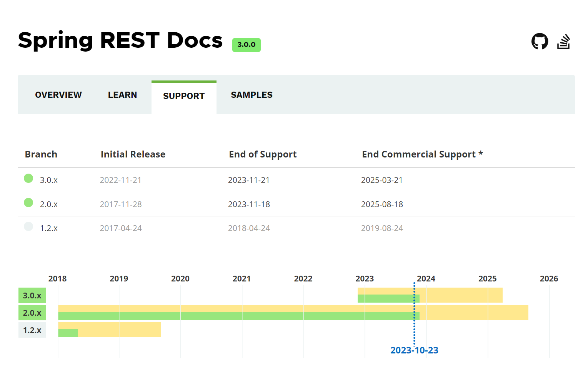This screenshot has width=583, height=375.
Task: Click the 2.0.x label in the timeline chart
Action: 32,313
